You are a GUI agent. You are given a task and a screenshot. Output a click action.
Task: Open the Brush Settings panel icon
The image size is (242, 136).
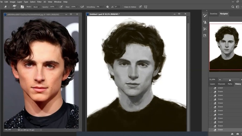(205, 15)
